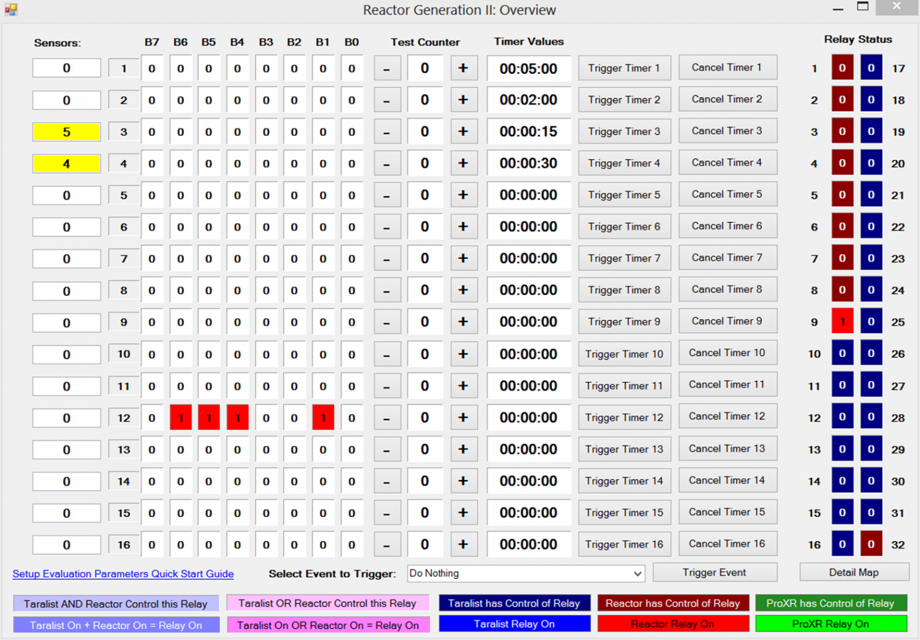This screenshot has width=920, height=640.
Task: Toggle bit B3 in sensor row 5
Action: tap(266, 195)
